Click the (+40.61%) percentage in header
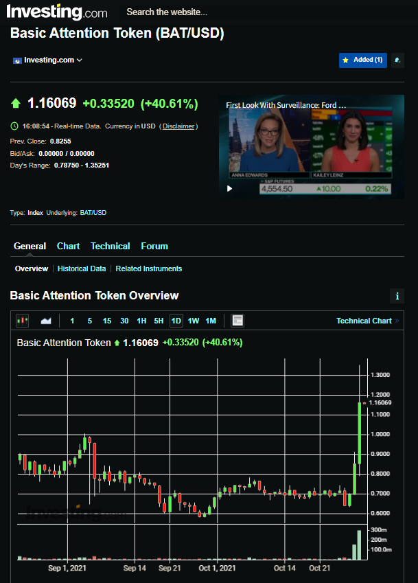 170,104
